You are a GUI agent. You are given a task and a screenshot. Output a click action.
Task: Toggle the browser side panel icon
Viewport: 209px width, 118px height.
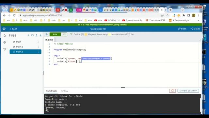pos(188,15)
